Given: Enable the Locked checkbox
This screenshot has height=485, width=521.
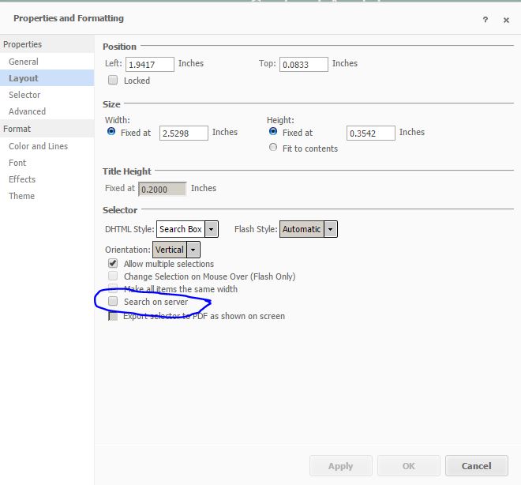Looking at the screenshot, I should pyautogui.click(x=113, y=80).
